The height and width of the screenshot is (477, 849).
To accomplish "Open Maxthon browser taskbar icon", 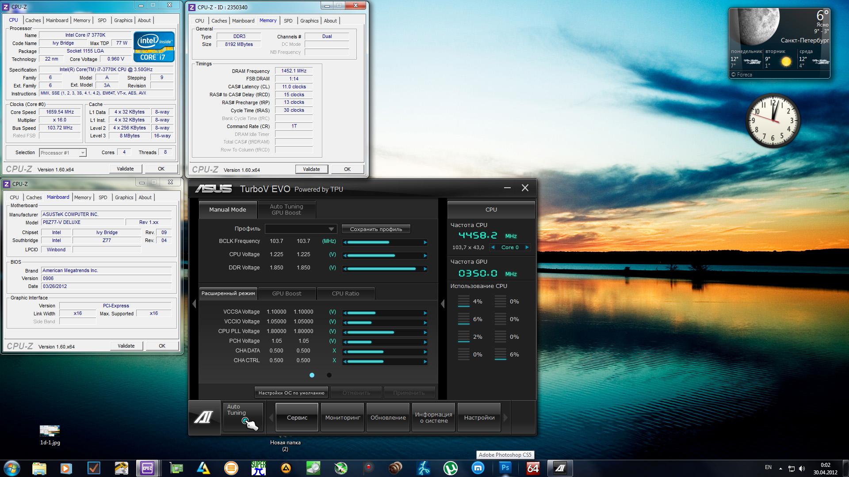I will (x=478, y=468).
